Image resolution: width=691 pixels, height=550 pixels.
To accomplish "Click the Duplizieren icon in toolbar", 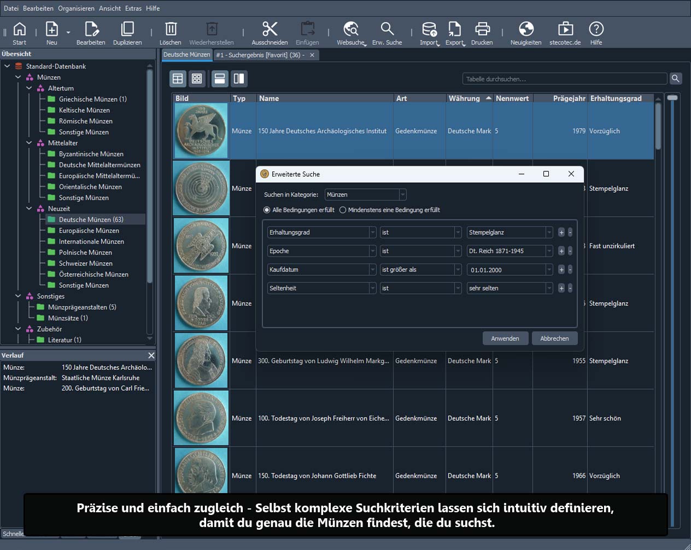I will pos(127,29).
